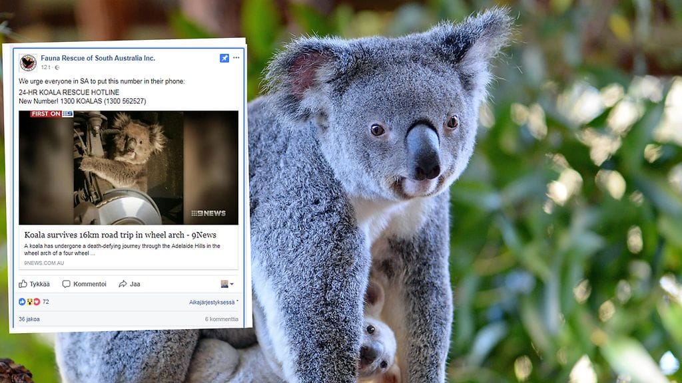Viewport: 682px width, 383px height.
Task: Click the thumbs-up icon beside Tykkää
Action: [23, 284]
